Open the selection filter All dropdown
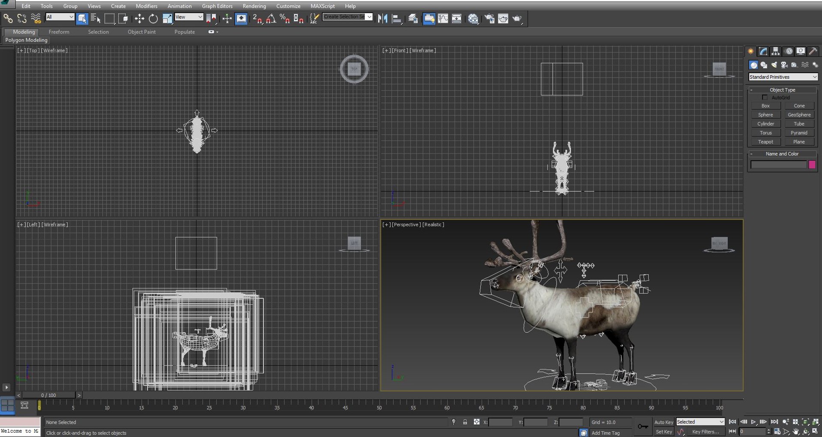Image resolution: width=822 pixels, height=437 pixels. coord(60,17)
